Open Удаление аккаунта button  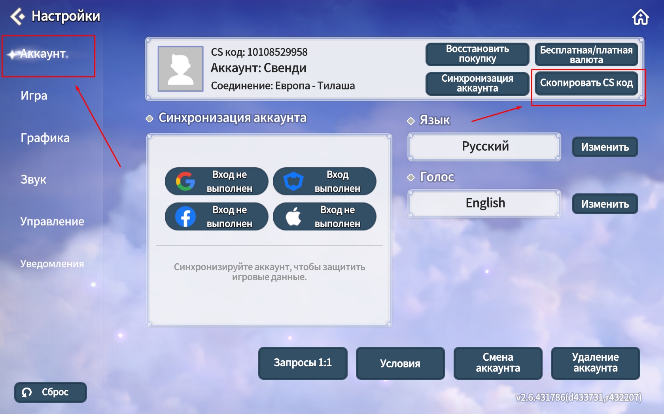(595, 363)
